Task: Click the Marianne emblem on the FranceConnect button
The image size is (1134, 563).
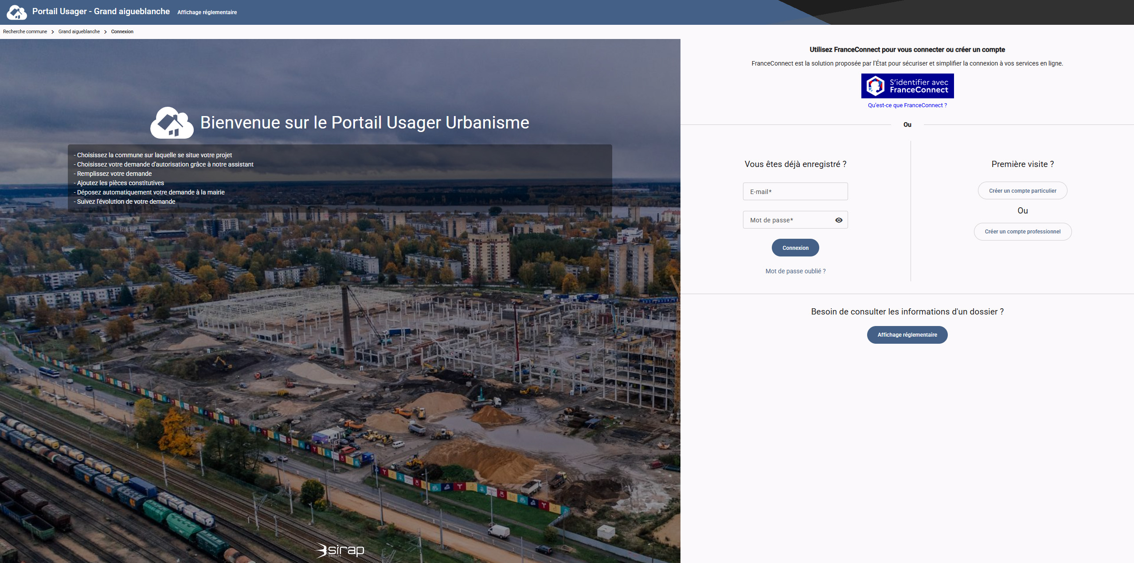Action: pos(876,85)
